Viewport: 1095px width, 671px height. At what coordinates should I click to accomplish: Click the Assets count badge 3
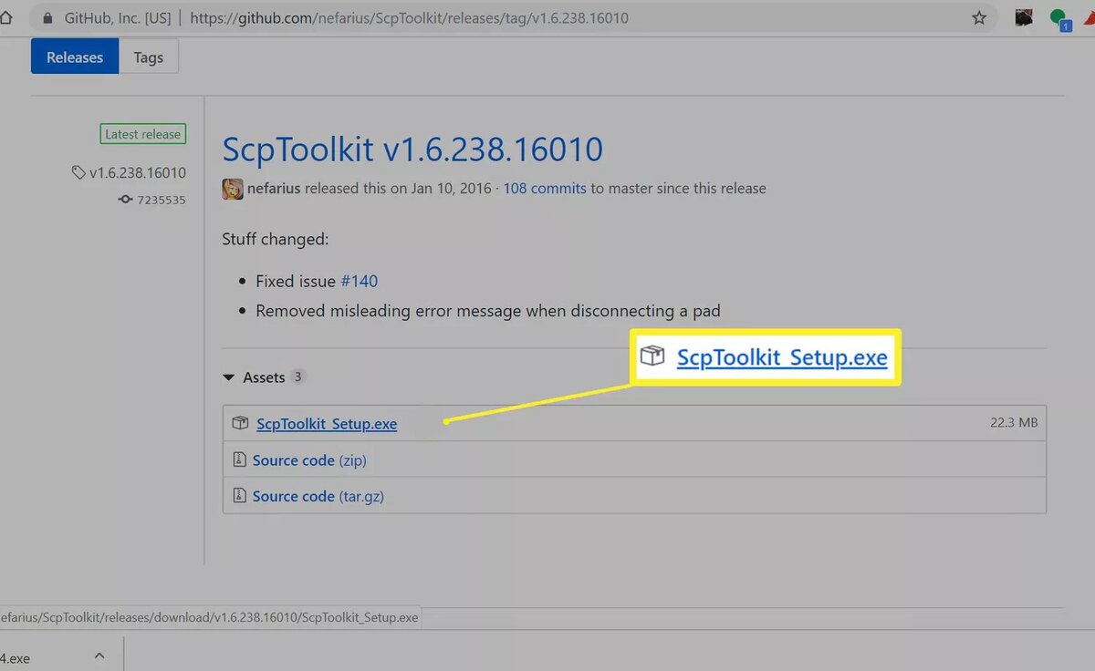point(298,377)
